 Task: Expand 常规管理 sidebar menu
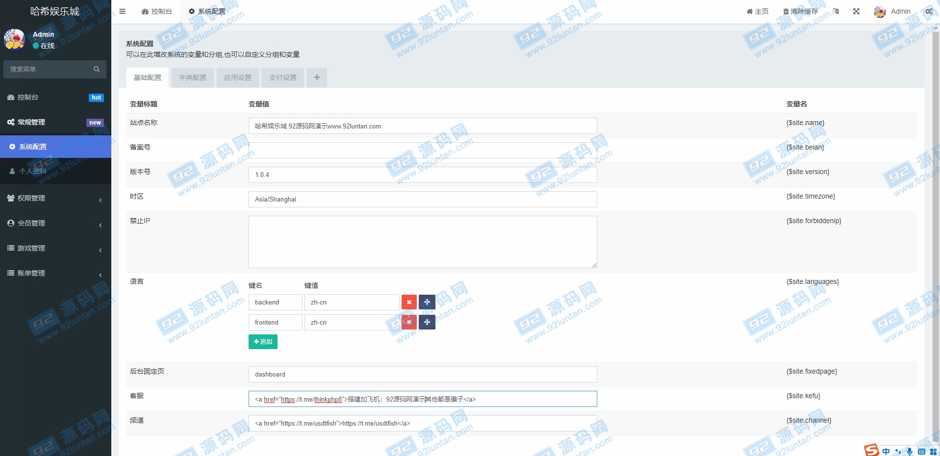pyautogui.click(x=55, y=122)
